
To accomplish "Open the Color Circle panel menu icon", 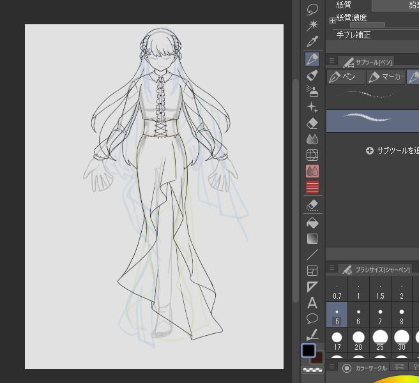I will 331,366.
